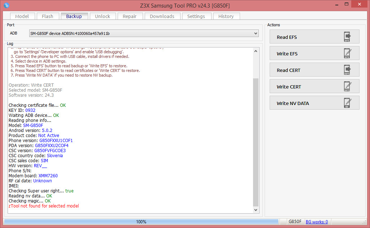
Task: Click the Write EFS pencil icon
Action: point(347,53)
